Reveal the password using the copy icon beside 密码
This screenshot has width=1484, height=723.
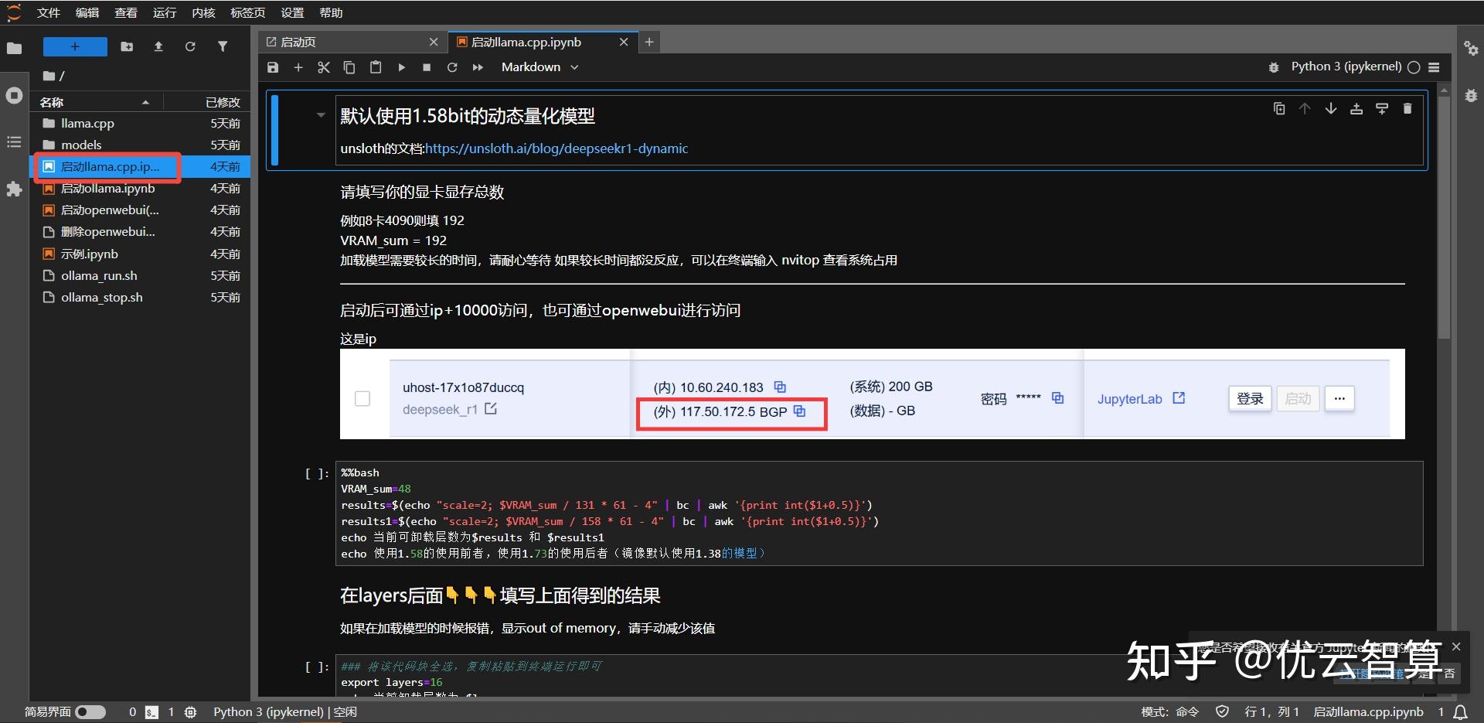(1057, 398)
